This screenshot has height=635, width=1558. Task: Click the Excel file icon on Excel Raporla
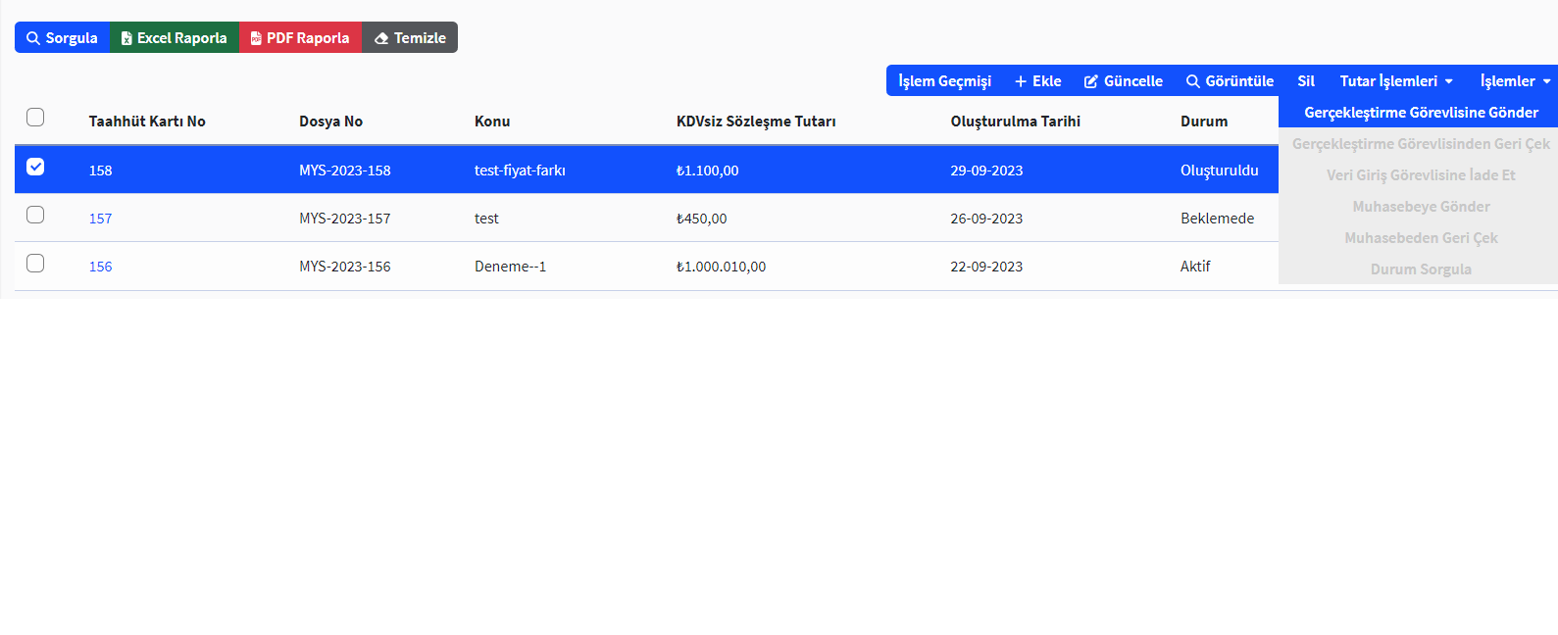click(126, 38)
